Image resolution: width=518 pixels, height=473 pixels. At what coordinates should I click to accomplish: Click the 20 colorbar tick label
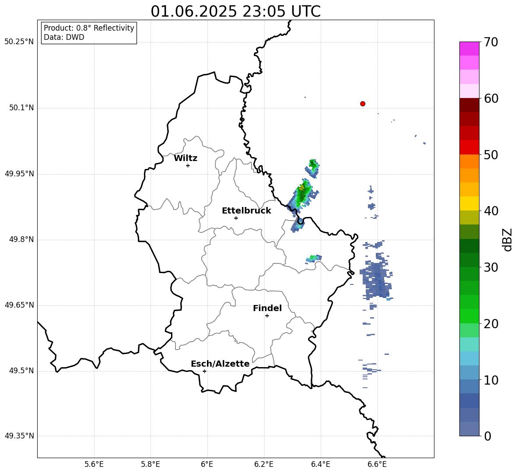click(491, 324)
